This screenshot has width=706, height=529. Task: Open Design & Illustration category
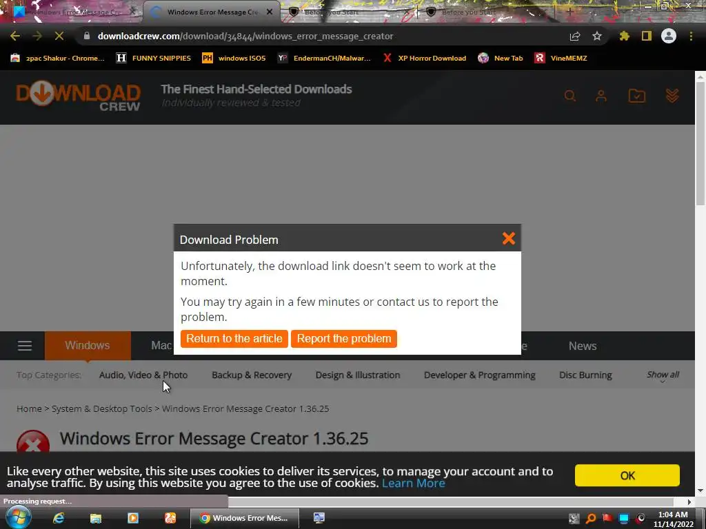(358, 375)
